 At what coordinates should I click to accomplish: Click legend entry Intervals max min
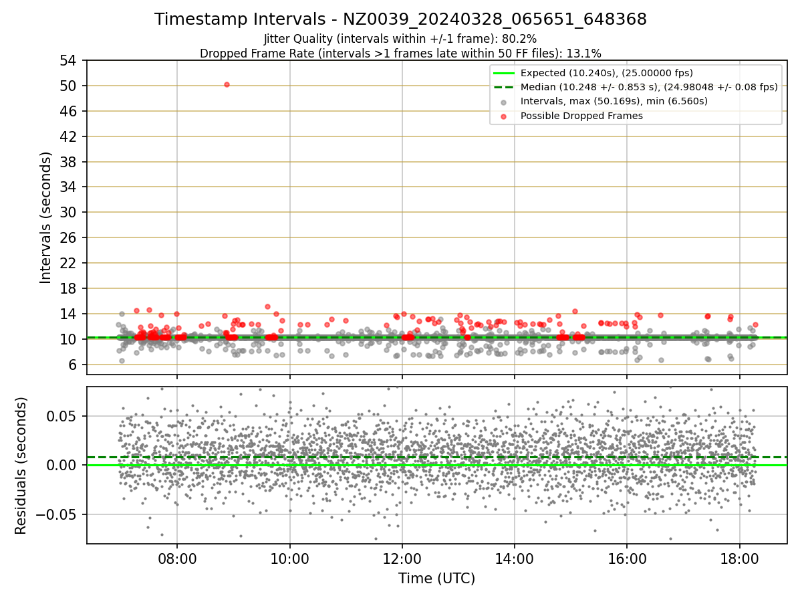[614, 101]
